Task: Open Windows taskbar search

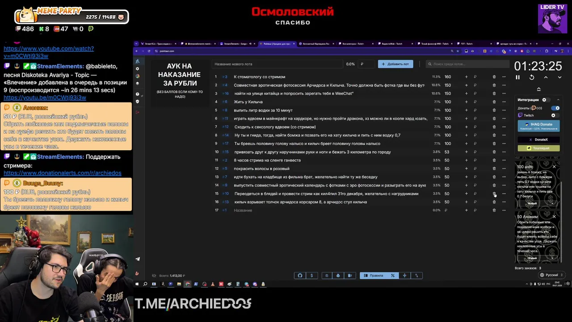Action: [145, 284]
